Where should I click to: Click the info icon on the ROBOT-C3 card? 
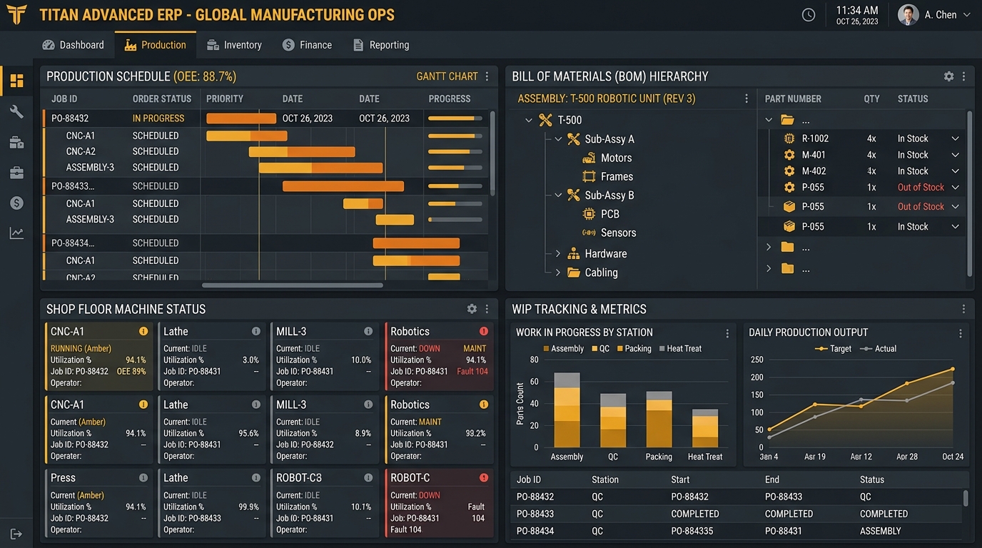click(368, 478)
